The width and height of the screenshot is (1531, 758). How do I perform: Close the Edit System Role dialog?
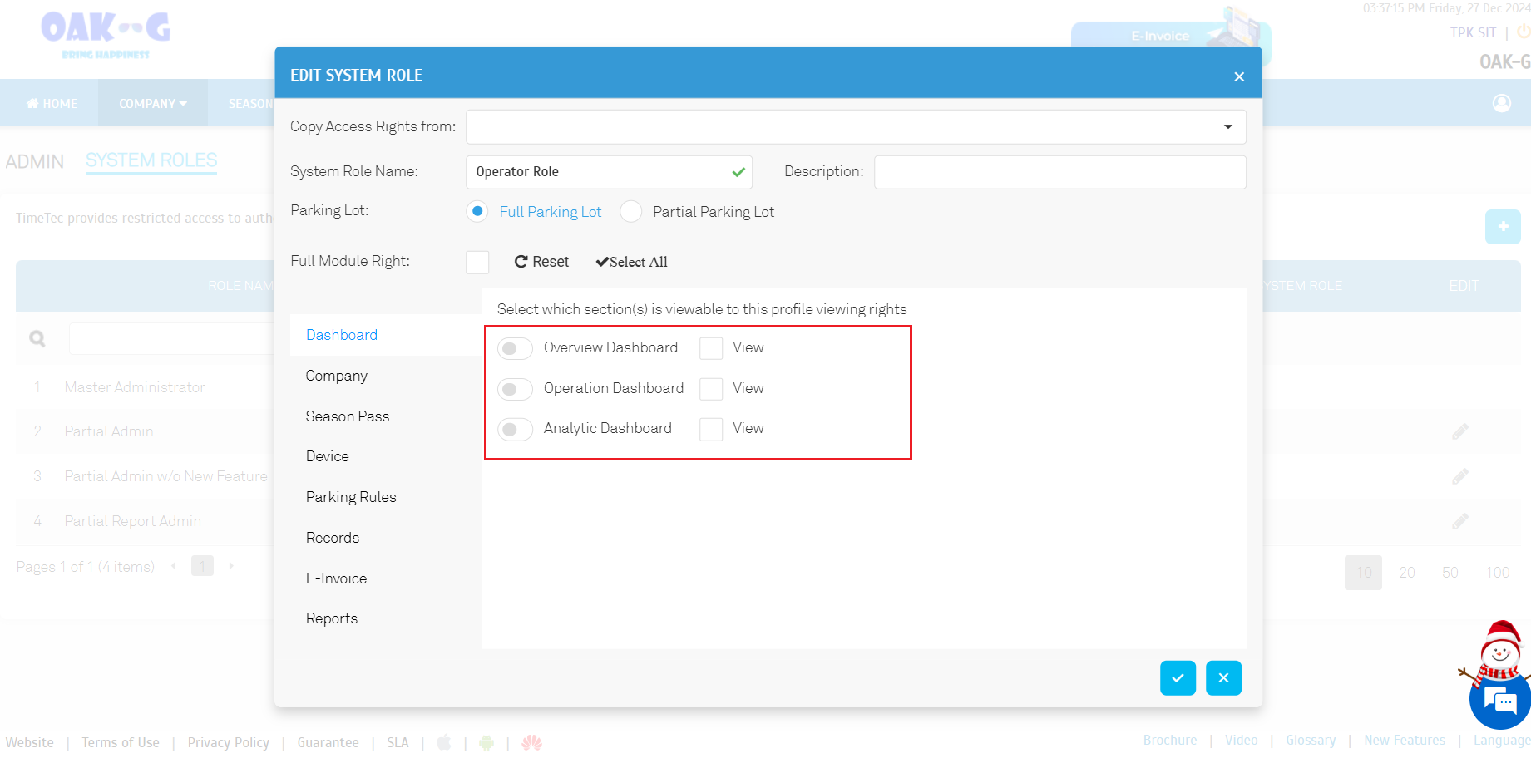click(1238, 76)
